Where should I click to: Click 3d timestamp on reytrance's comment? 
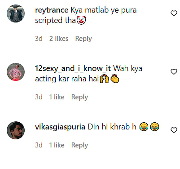pyautogui.click(x=39, y=39)
